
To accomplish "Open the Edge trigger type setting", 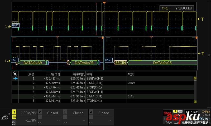I will pos(169,122).
